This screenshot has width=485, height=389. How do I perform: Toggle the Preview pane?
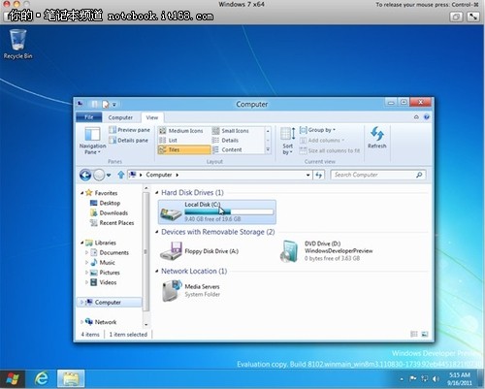[x=130, y=130]
